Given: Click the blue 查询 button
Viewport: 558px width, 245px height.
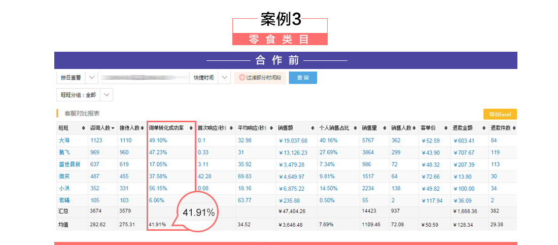Looking at the screenshot, I should 303,78.
